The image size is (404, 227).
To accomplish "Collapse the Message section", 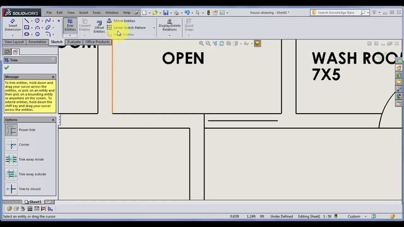I will [x=53, y=77].
